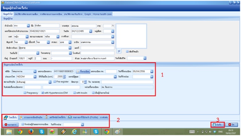Open File Explorer from the taskbar
241x136 pixels.
tap(9, 132)
